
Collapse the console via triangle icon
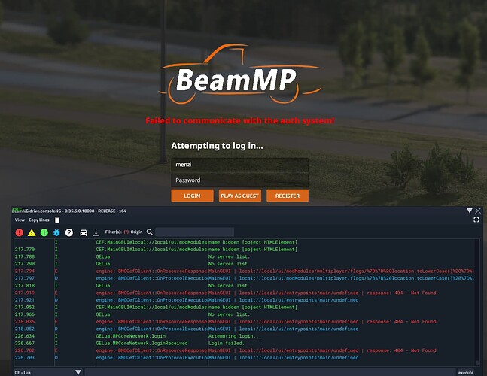coord(469,211)
